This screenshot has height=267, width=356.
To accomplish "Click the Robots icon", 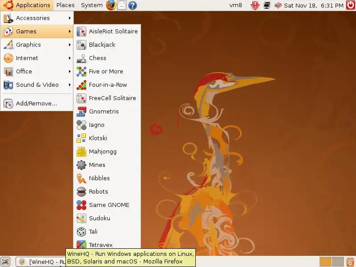I will point(81,192).
